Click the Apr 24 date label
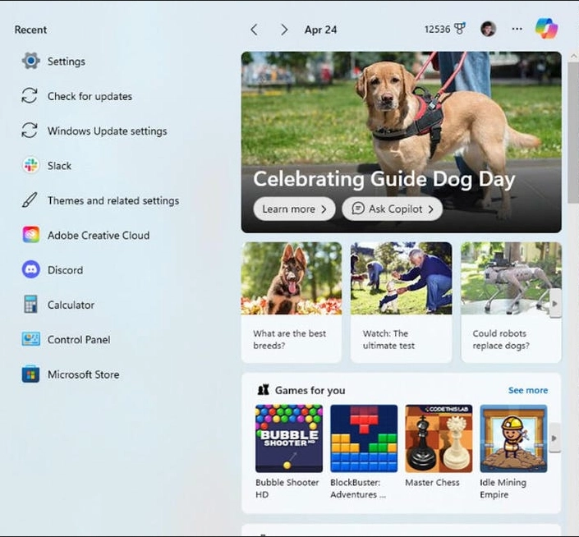 [x=320, y=30]
